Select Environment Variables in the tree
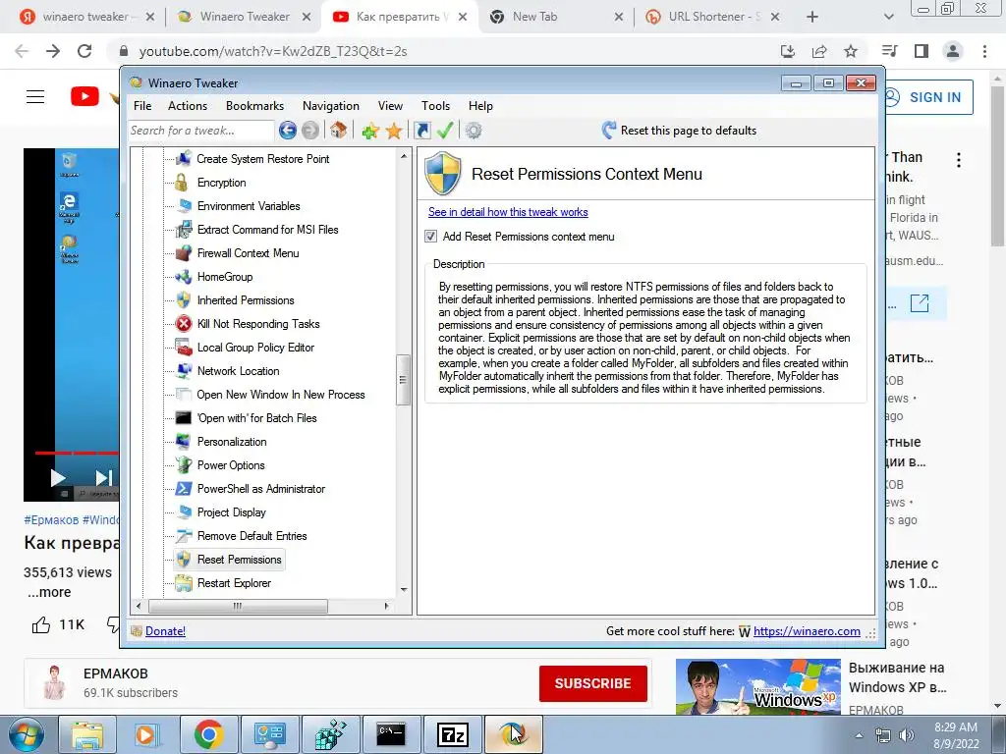 point(249,206)
